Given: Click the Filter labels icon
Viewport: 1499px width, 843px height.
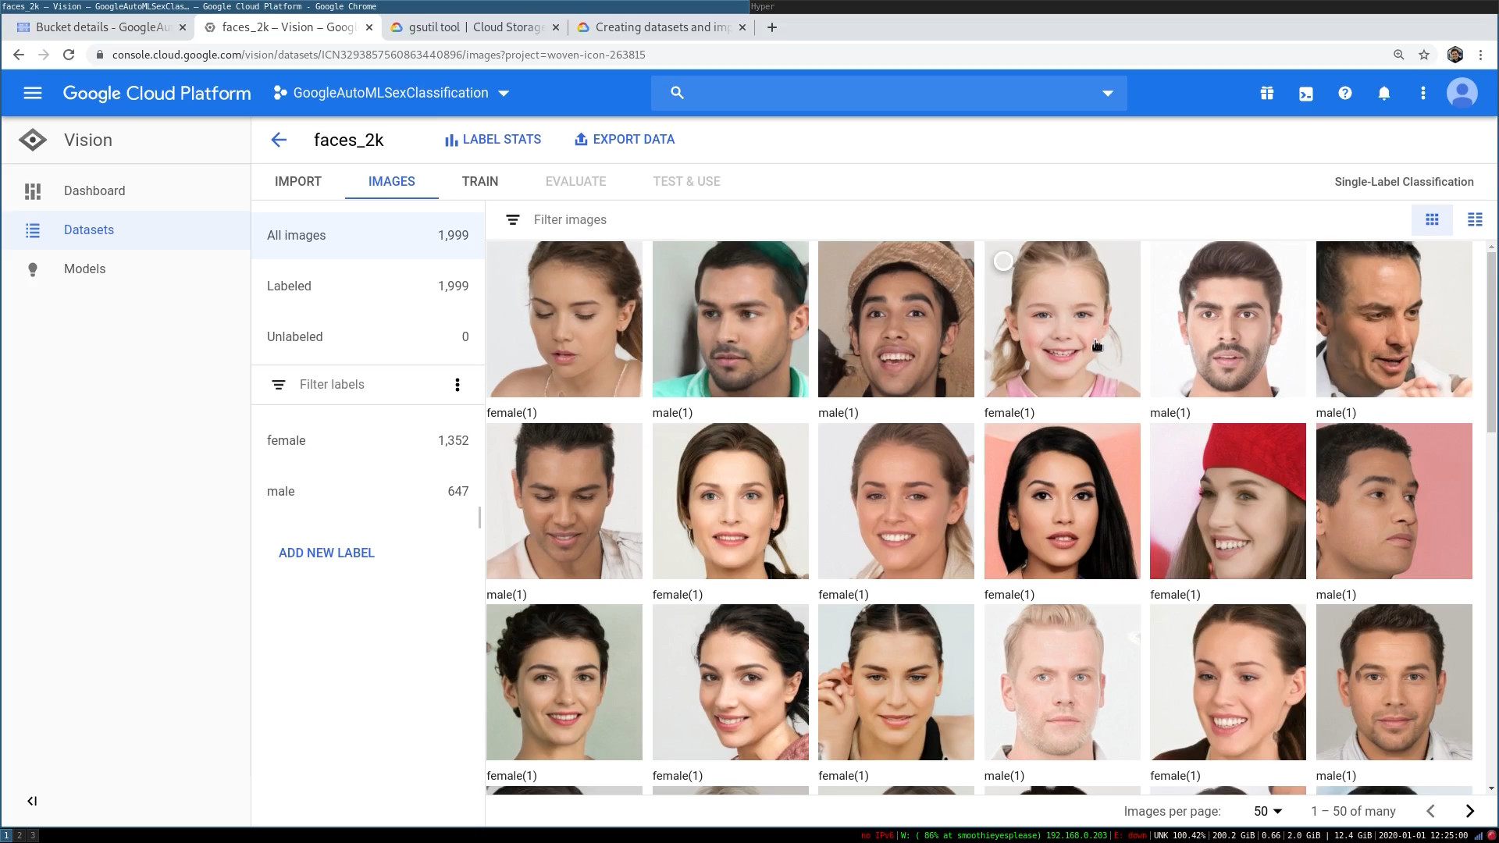Looking at the screenshot, I should click(x=278, y=385).
